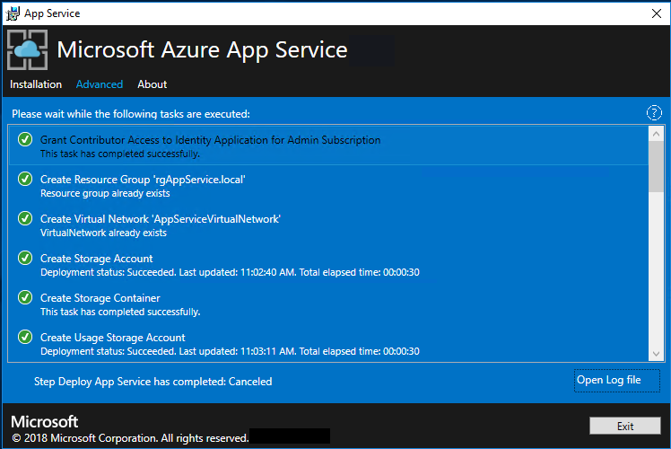
Task: Click the task list scrollbar up arrow
Action: (656, 134)
